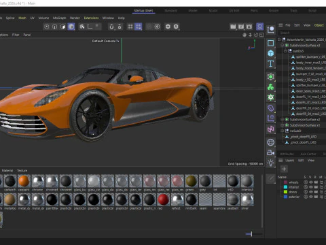
Task: Expand the SubdivisionSurface x1 node
Action: [x=283, y=125]
